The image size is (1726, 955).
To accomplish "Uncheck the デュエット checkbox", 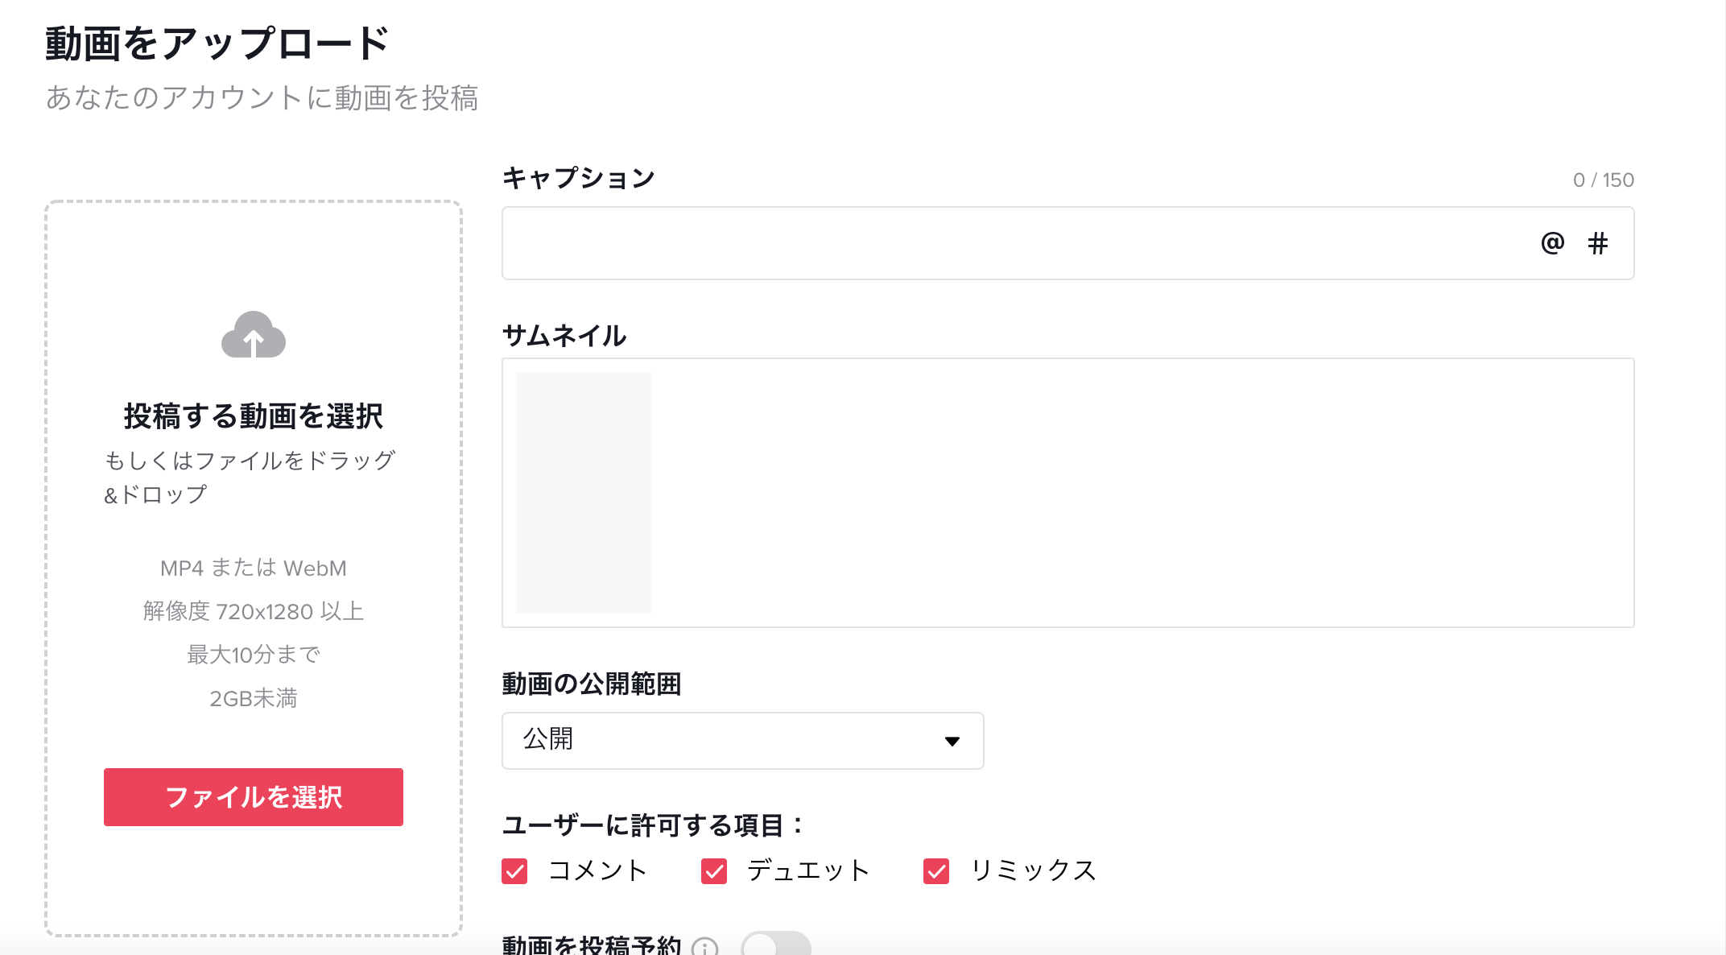I will (714, 871).
